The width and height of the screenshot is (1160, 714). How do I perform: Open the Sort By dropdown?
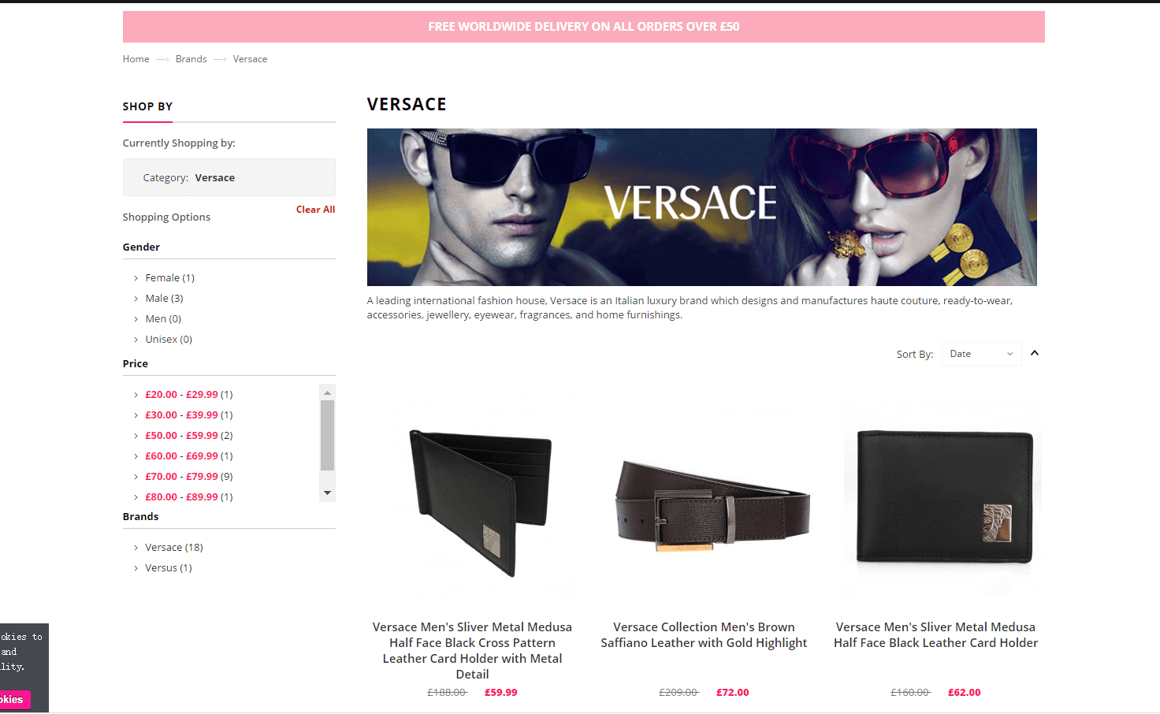pos(981,354)
